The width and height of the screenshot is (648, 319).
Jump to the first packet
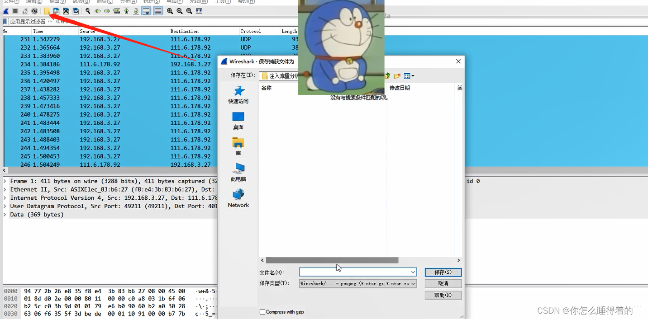126,11
